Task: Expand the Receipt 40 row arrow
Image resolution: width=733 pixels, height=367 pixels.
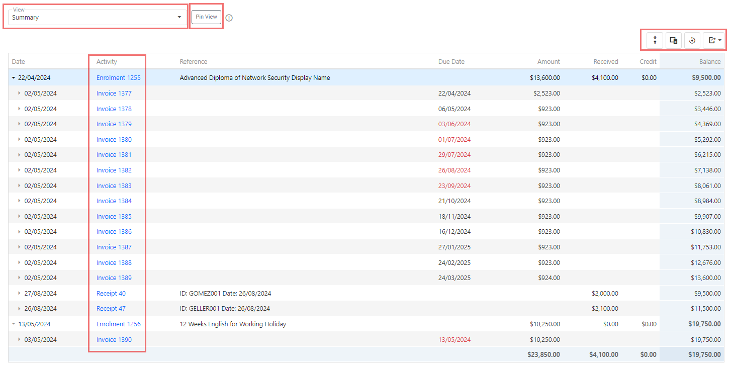Action: coord(20,294)
